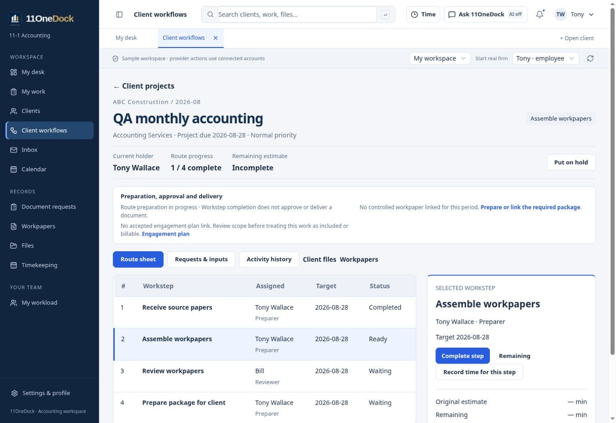The width and height of the screenshot is (616, 423).
Task: Click Put on hold button
Action: pos(571,162)
